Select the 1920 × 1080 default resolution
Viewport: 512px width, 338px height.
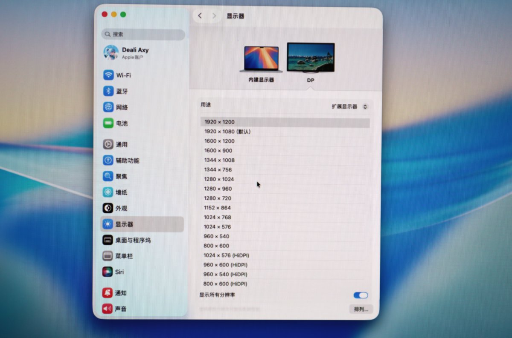(227, 132)
